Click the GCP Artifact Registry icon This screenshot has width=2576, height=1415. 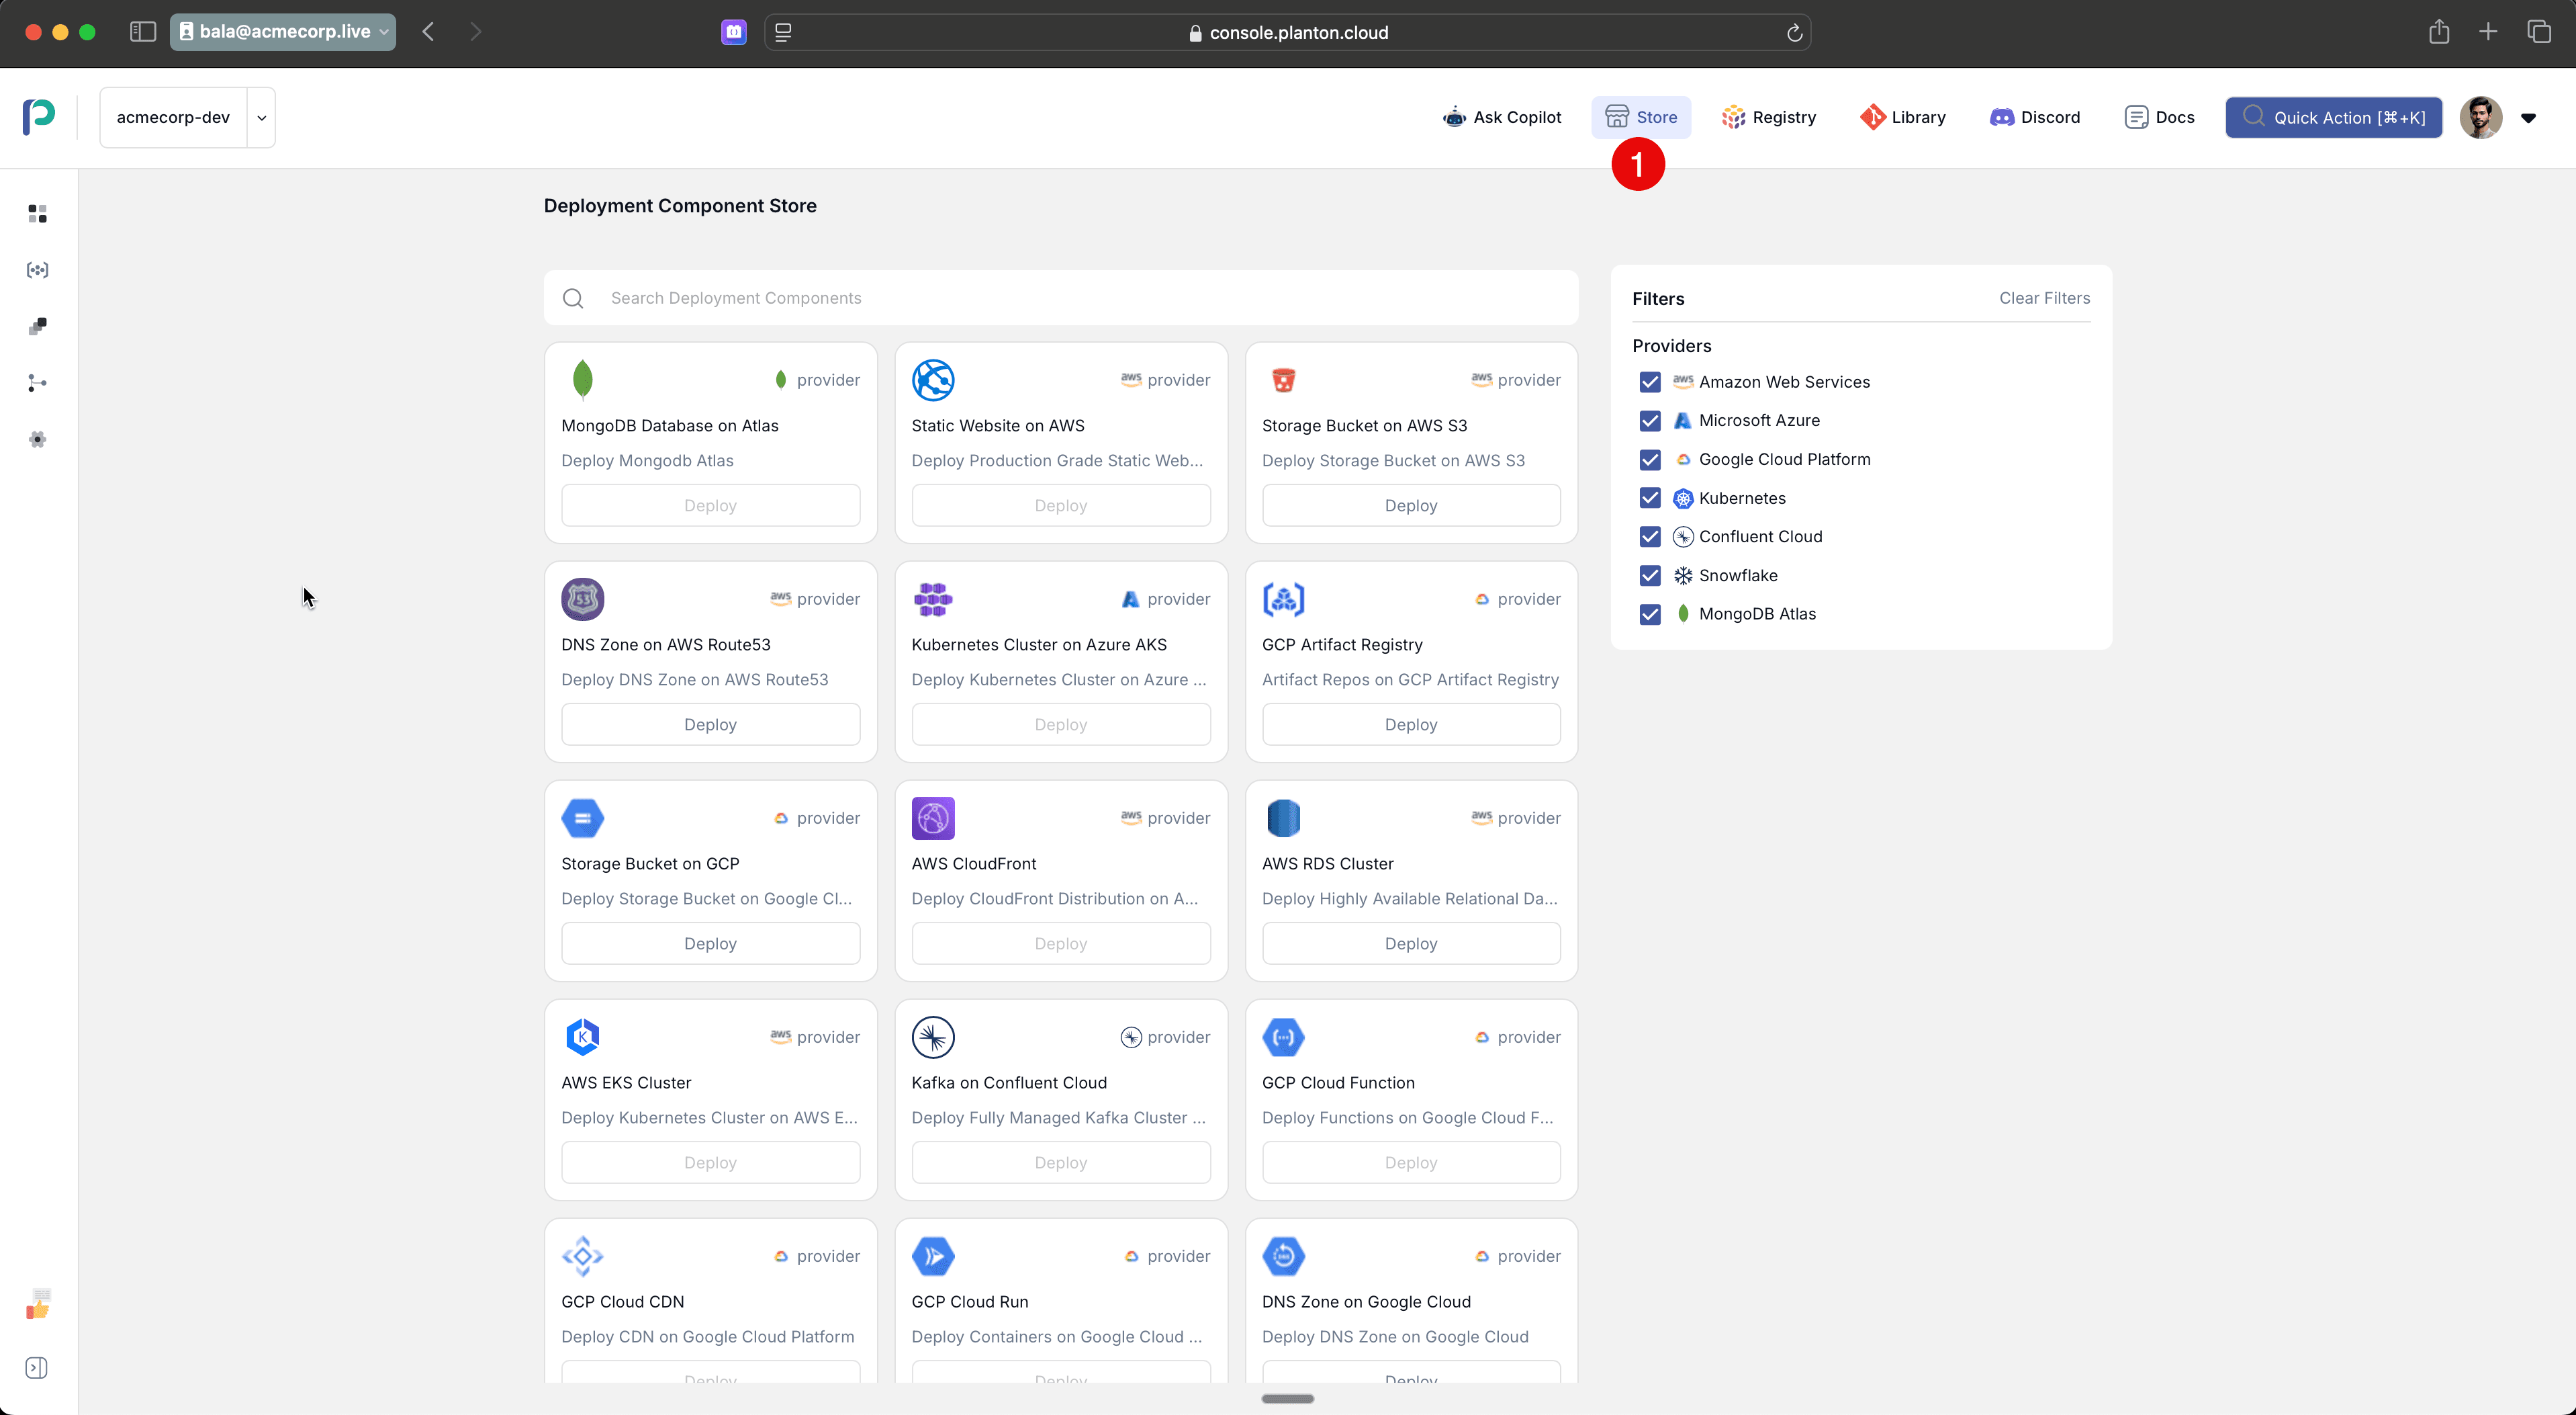[1283, 599]
